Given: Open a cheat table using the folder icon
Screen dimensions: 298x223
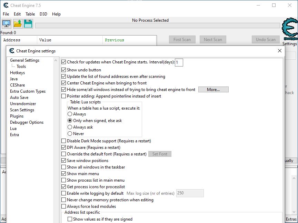Looking at the screenshot, I should 17,24.
